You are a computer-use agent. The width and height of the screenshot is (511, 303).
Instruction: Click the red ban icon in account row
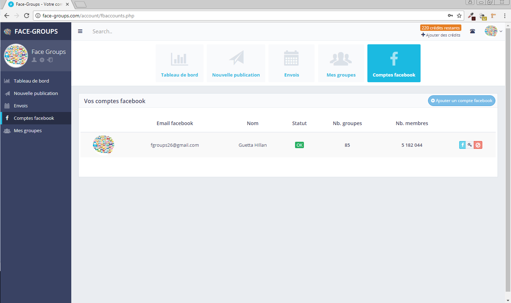[x=478, y=145]
